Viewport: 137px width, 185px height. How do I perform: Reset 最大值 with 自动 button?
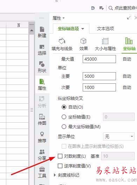coord(127,59)
